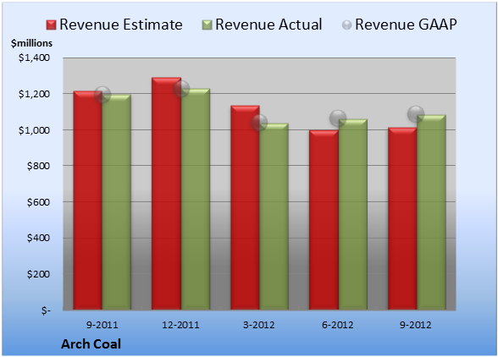Select green actual bar for 3-2012
The width and height of the screenshot is (498, 357).
click(x=274, y=217)
